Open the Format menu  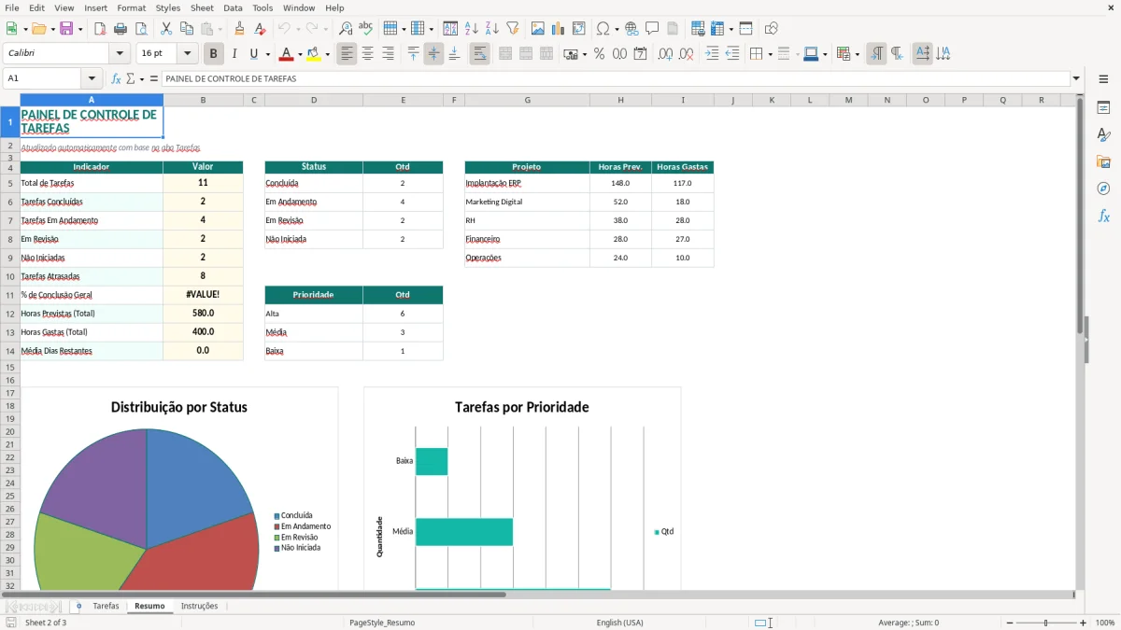click(x=131, y=7)
